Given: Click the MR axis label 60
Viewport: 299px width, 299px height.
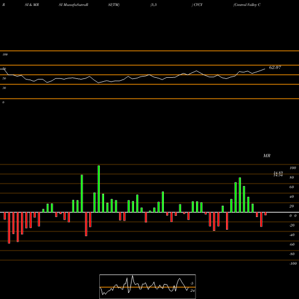Looking at the screenshot, I should 292,187.
